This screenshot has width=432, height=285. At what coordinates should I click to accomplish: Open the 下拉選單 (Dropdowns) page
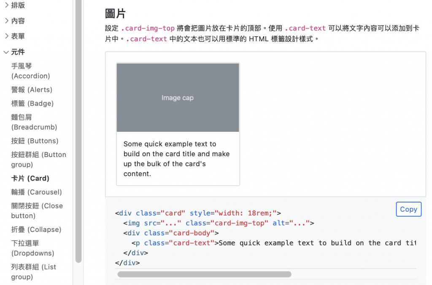[x=32, y=248]
